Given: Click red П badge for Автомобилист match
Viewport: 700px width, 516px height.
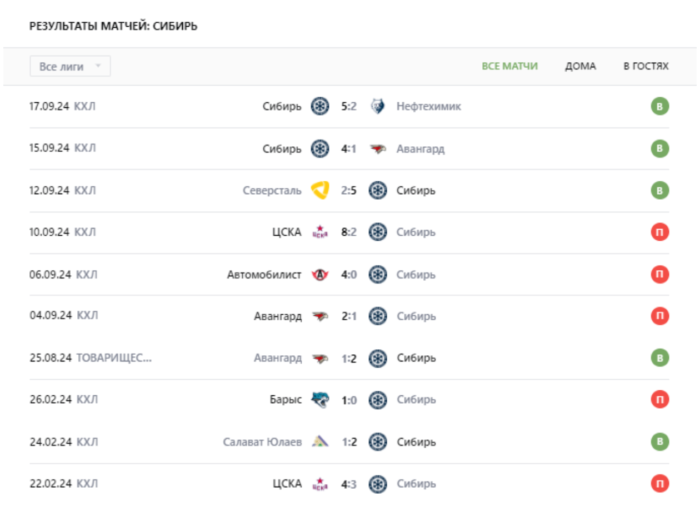Looking at the screenshot, I should [659, 275].
